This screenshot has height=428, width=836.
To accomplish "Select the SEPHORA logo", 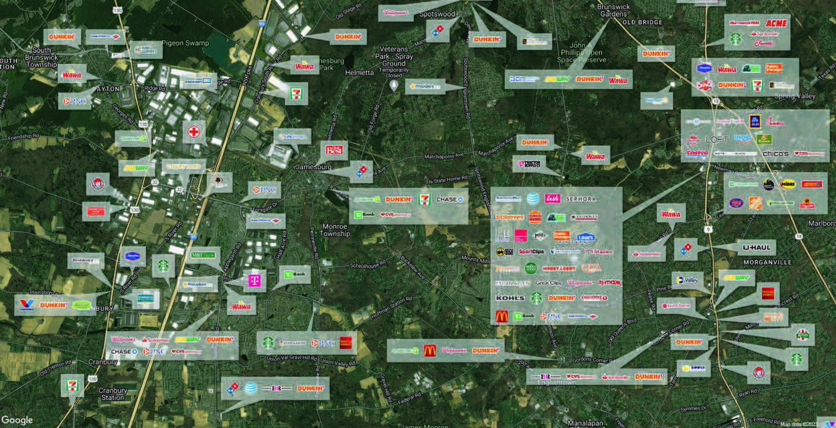I will coord(580,199).
